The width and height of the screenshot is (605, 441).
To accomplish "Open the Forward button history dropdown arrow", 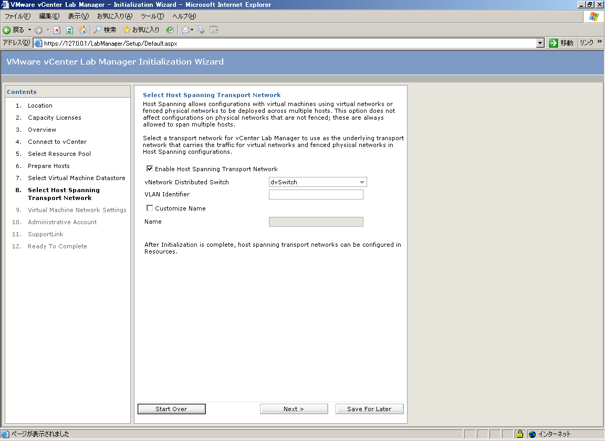I will [48, 30].
